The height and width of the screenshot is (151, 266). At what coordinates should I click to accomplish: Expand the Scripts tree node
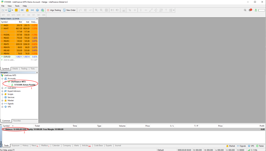click(x=2, y=94)
